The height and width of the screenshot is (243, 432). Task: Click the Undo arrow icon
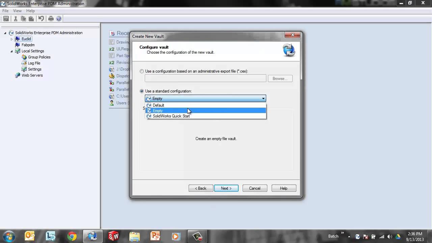click(x=41, y=19)
